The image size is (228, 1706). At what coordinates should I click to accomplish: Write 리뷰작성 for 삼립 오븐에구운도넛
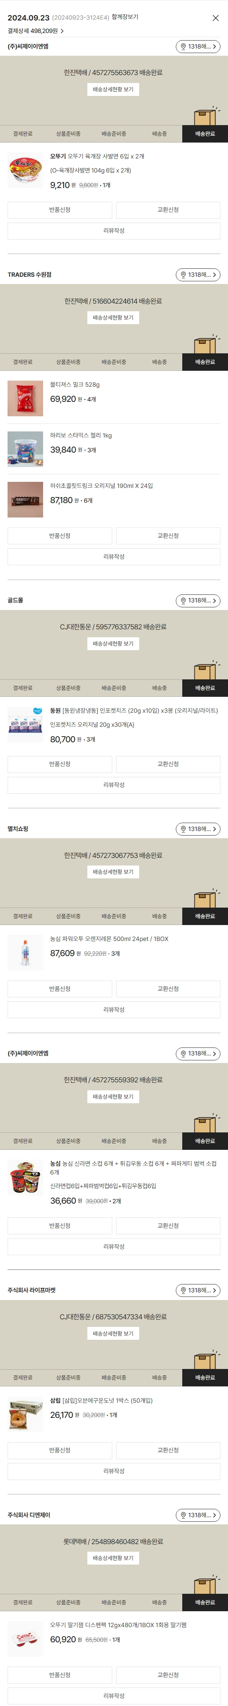[x=114, y=1471]
